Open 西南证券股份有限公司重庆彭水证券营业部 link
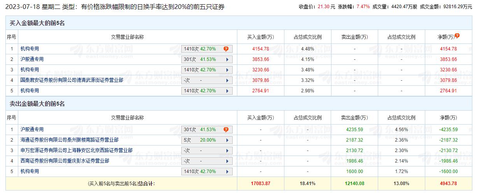This screenshot has width=477, height=194. pyautogui.click(x=65, y=161)
